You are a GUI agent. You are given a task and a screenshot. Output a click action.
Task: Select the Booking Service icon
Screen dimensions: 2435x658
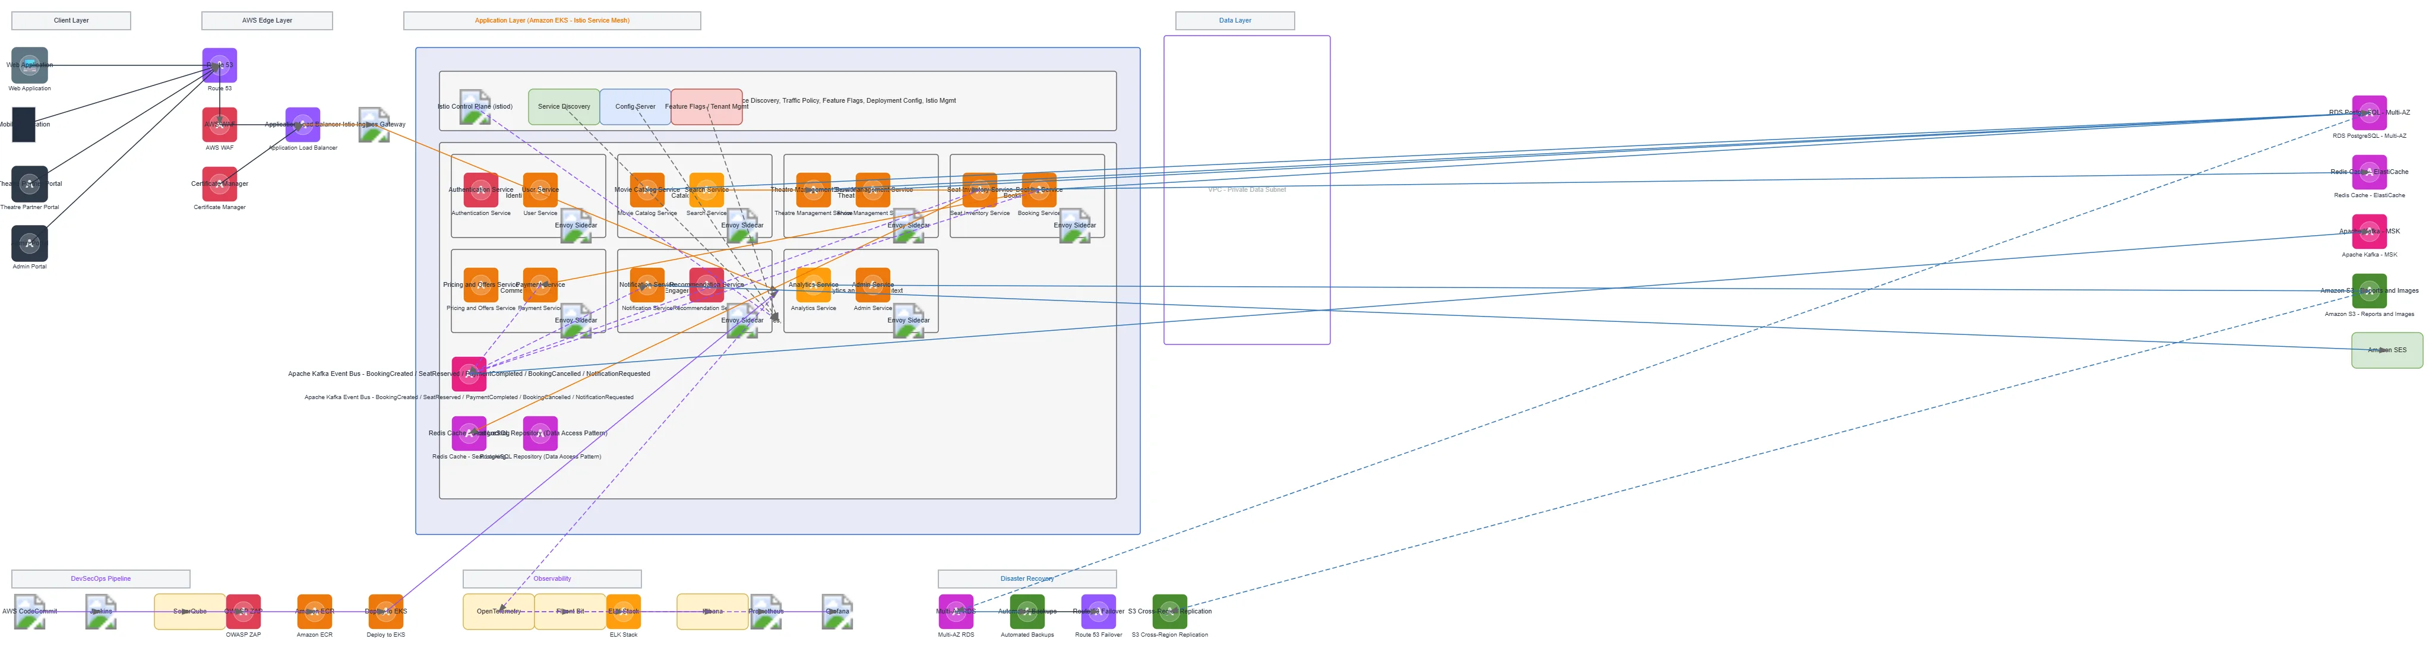coord(1039,190)
